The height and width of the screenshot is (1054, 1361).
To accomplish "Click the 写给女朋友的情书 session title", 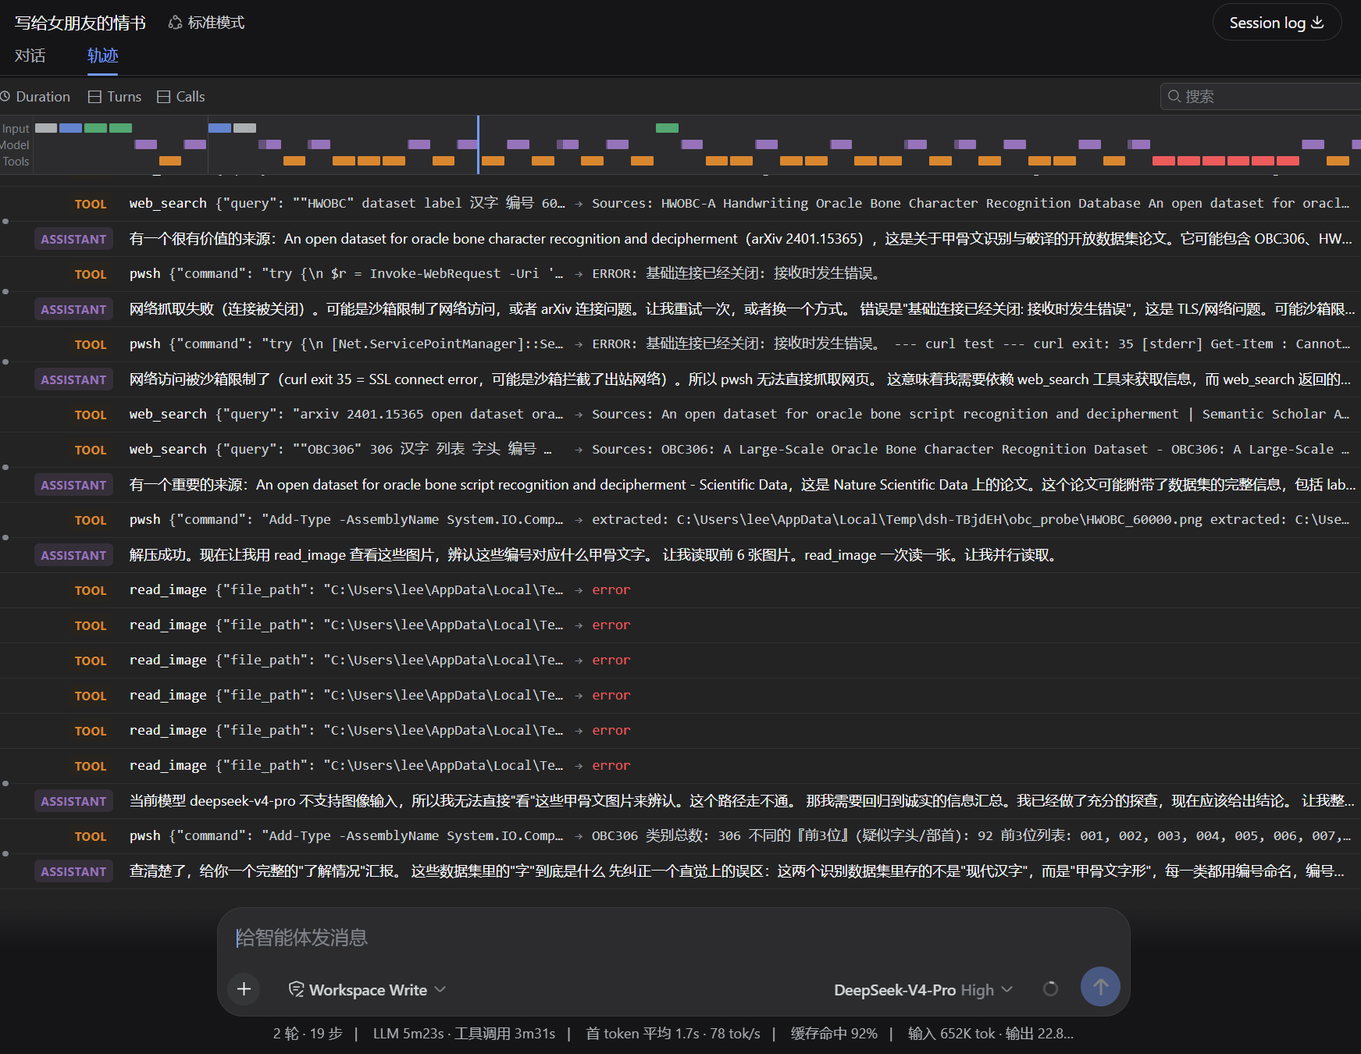I will [x=80, y=23].
